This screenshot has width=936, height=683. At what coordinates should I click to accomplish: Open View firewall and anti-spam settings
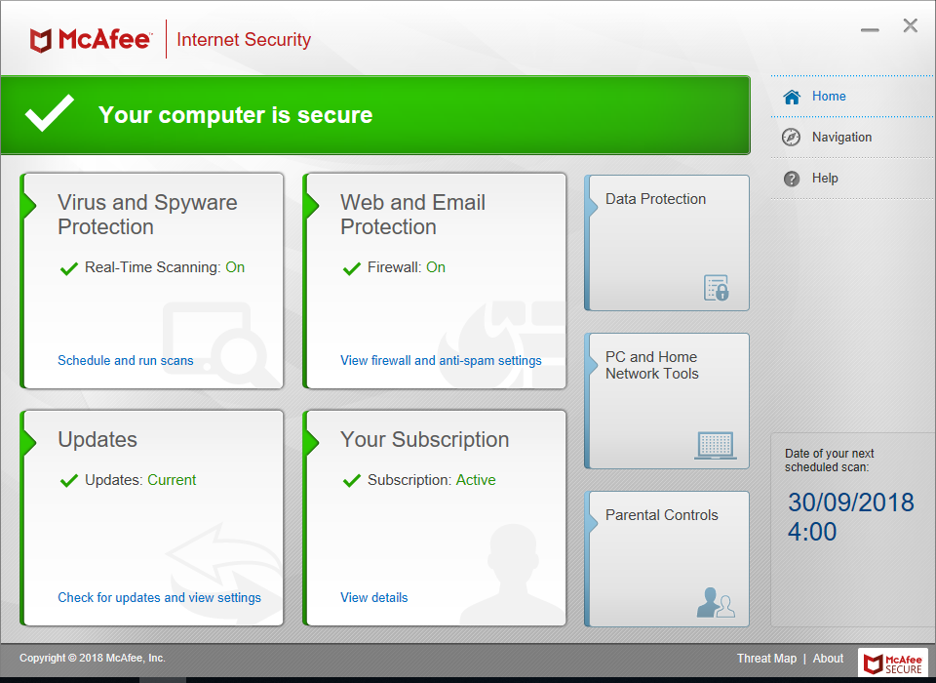[441, 361]
